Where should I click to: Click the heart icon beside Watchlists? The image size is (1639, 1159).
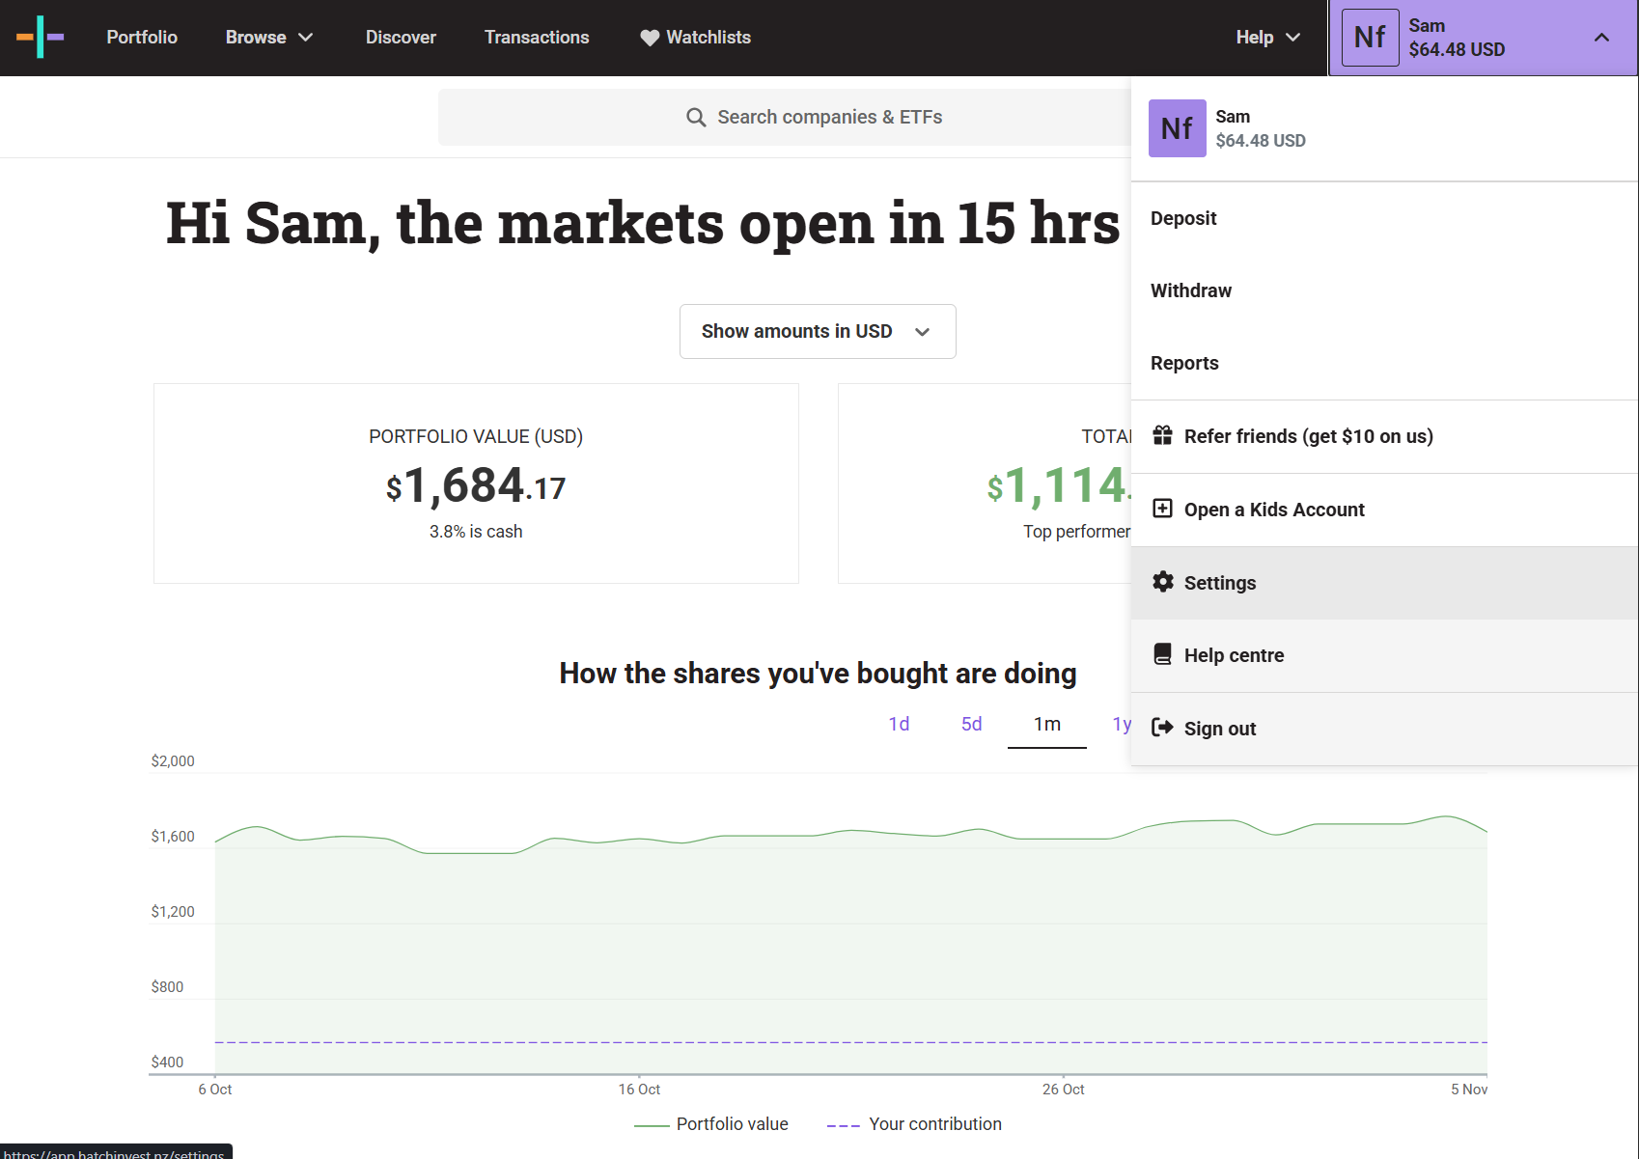tap(650, 38)
